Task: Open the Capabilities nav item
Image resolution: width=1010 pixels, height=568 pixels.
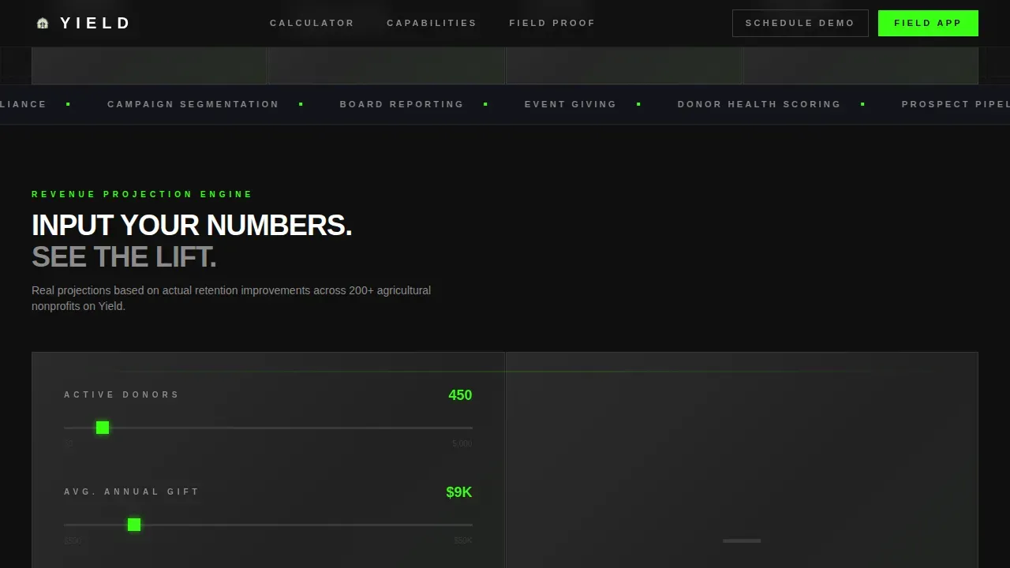Action: coord(432,23)
